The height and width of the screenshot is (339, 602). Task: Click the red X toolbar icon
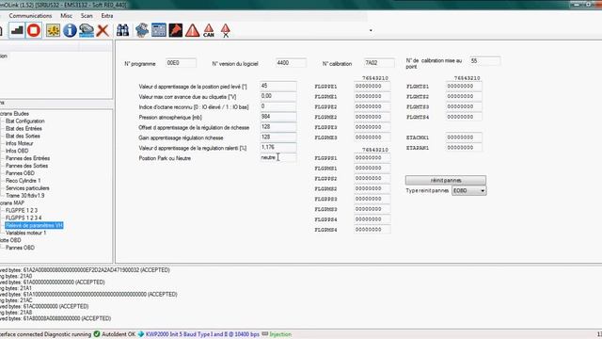coord(103,30)
